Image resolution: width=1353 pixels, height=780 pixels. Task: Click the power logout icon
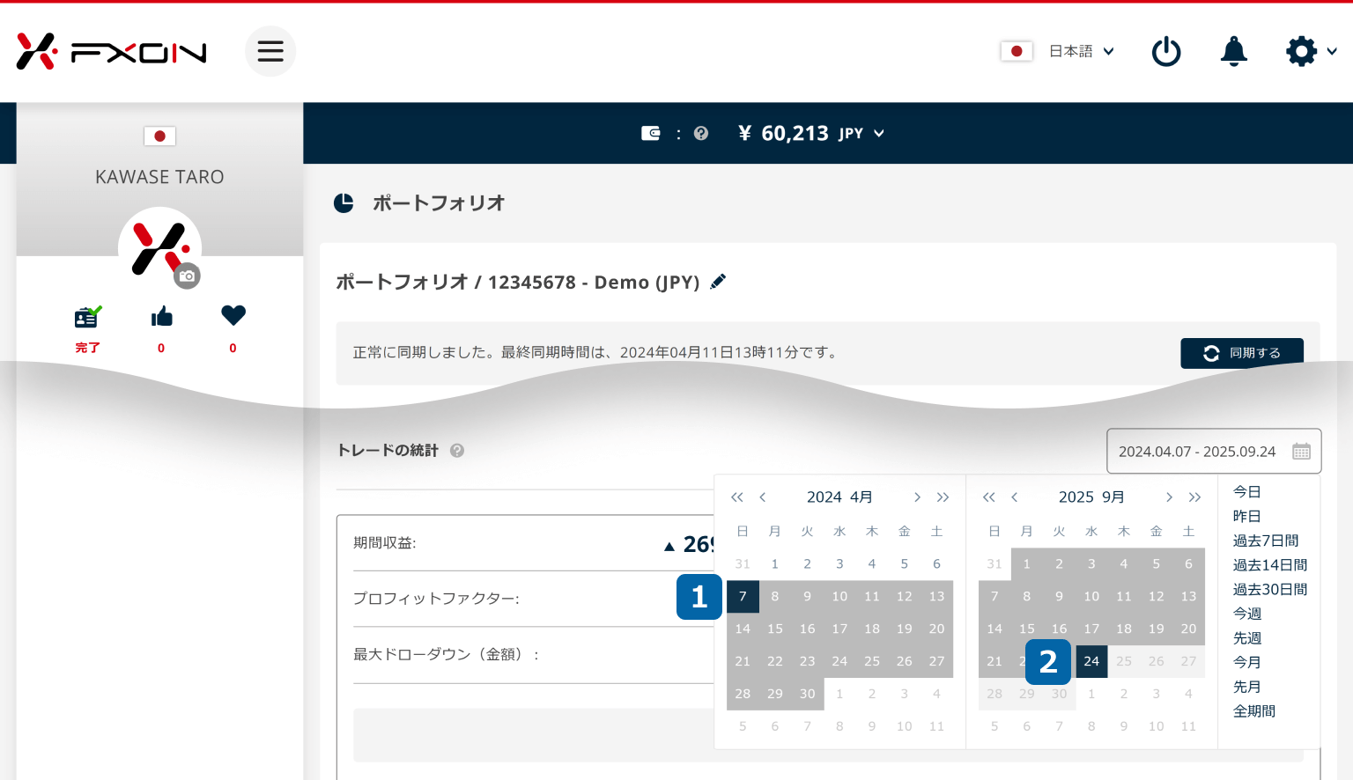pyautogui.click(x=1166, y=52)
